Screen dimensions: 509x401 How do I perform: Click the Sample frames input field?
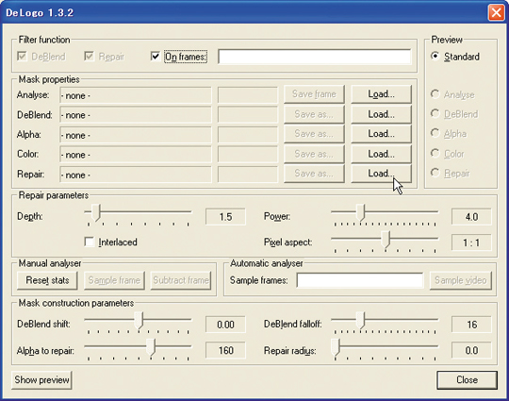[x=360, y=280]
